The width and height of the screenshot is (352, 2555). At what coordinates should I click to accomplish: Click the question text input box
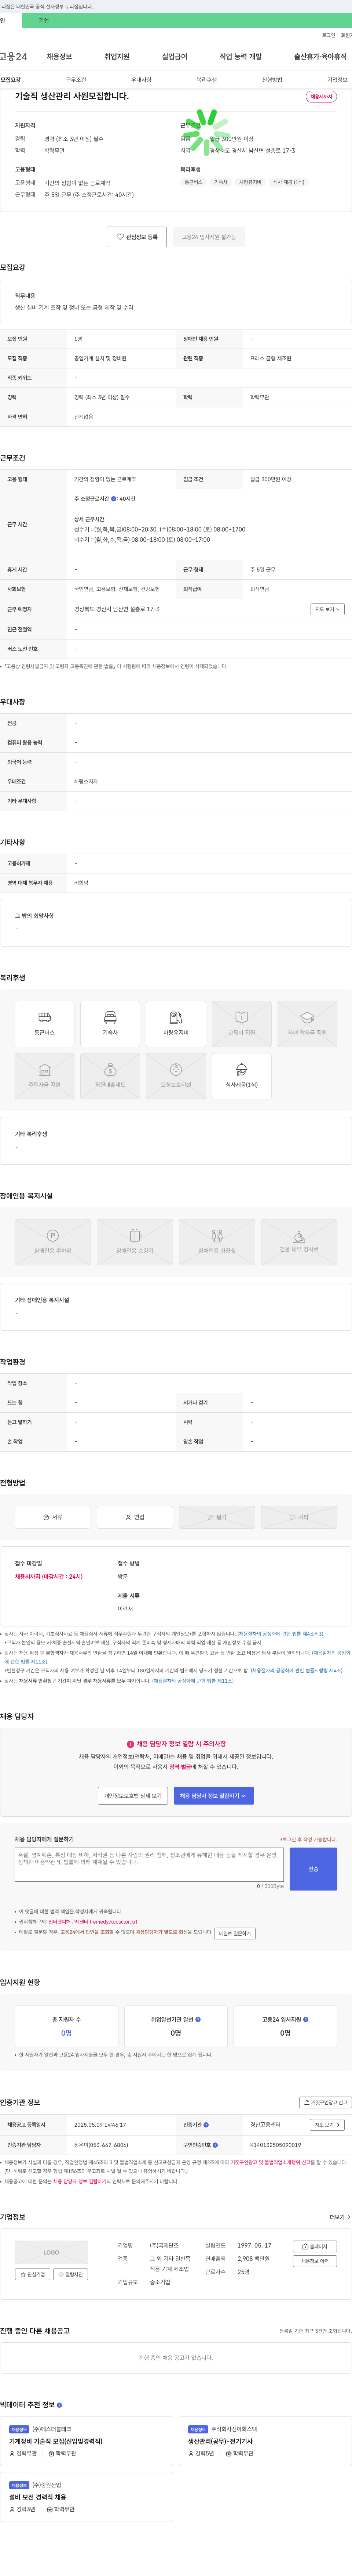[149, 1865]
